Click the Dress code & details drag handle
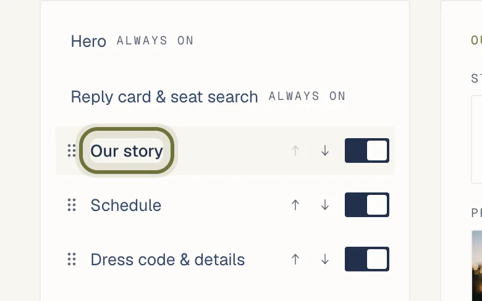This screenshot has width=482, height=301. [x=72, y=259]
